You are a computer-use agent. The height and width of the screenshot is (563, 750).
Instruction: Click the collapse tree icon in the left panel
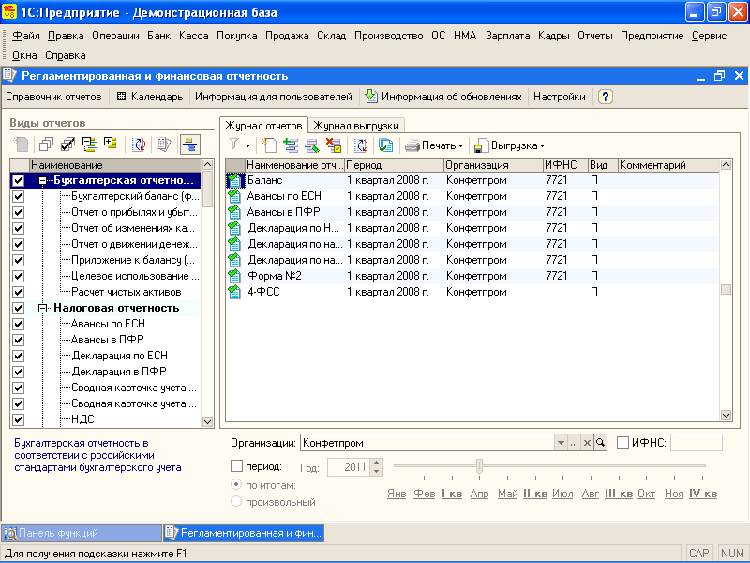pos(89,145)
